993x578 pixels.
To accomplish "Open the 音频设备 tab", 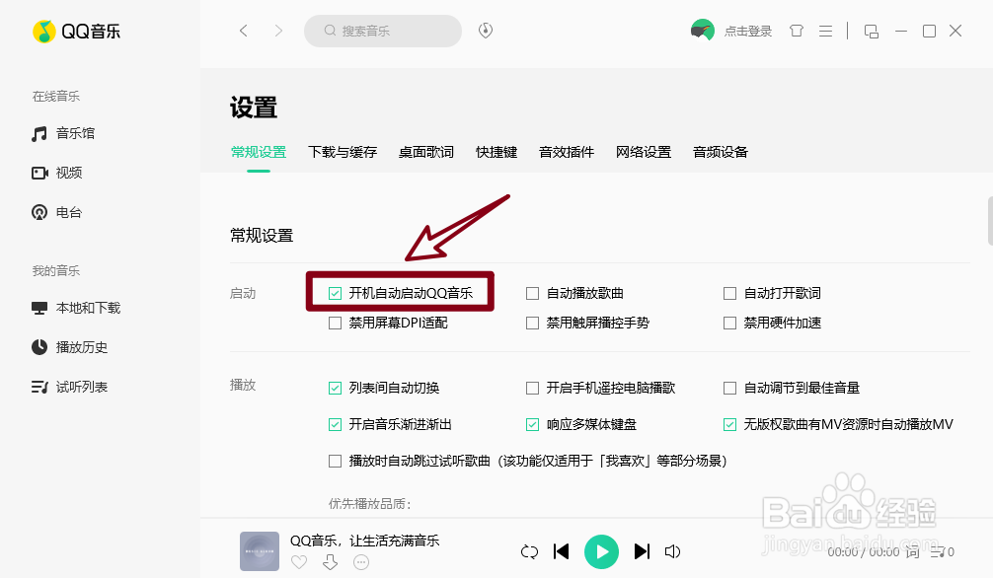I will 721,153.
